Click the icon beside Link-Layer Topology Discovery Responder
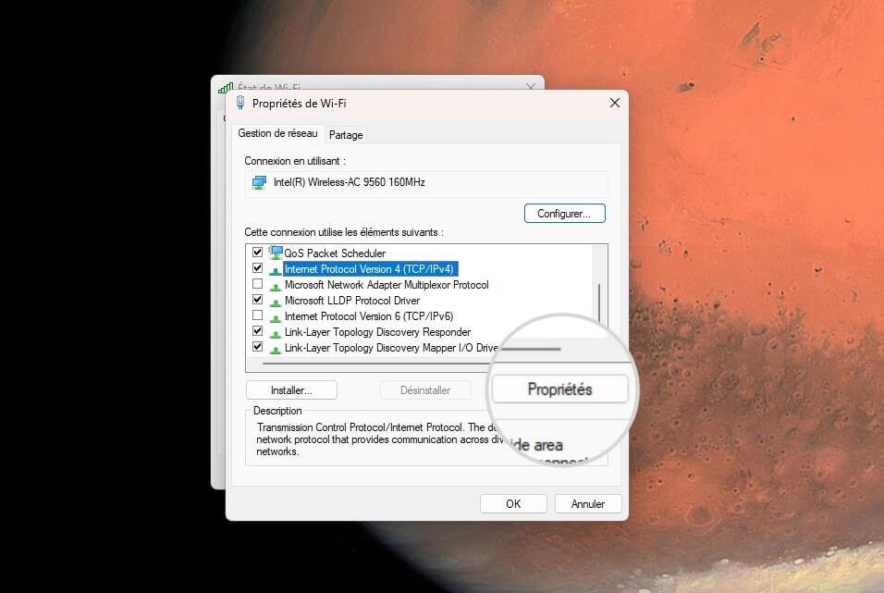884x593 pixels. tap(276, 334)
